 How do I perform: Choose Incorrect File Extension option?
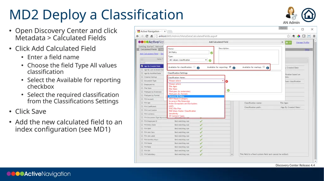click(179, 101)
